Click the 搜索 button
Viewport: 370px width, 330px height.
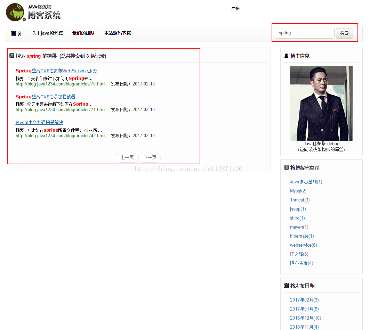[344, 33]
